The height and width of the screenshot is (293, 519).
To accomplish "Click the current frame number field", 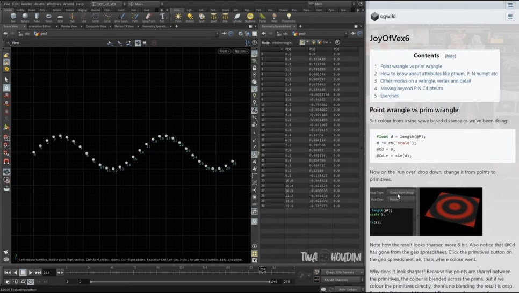I will [x=49, y=273].
